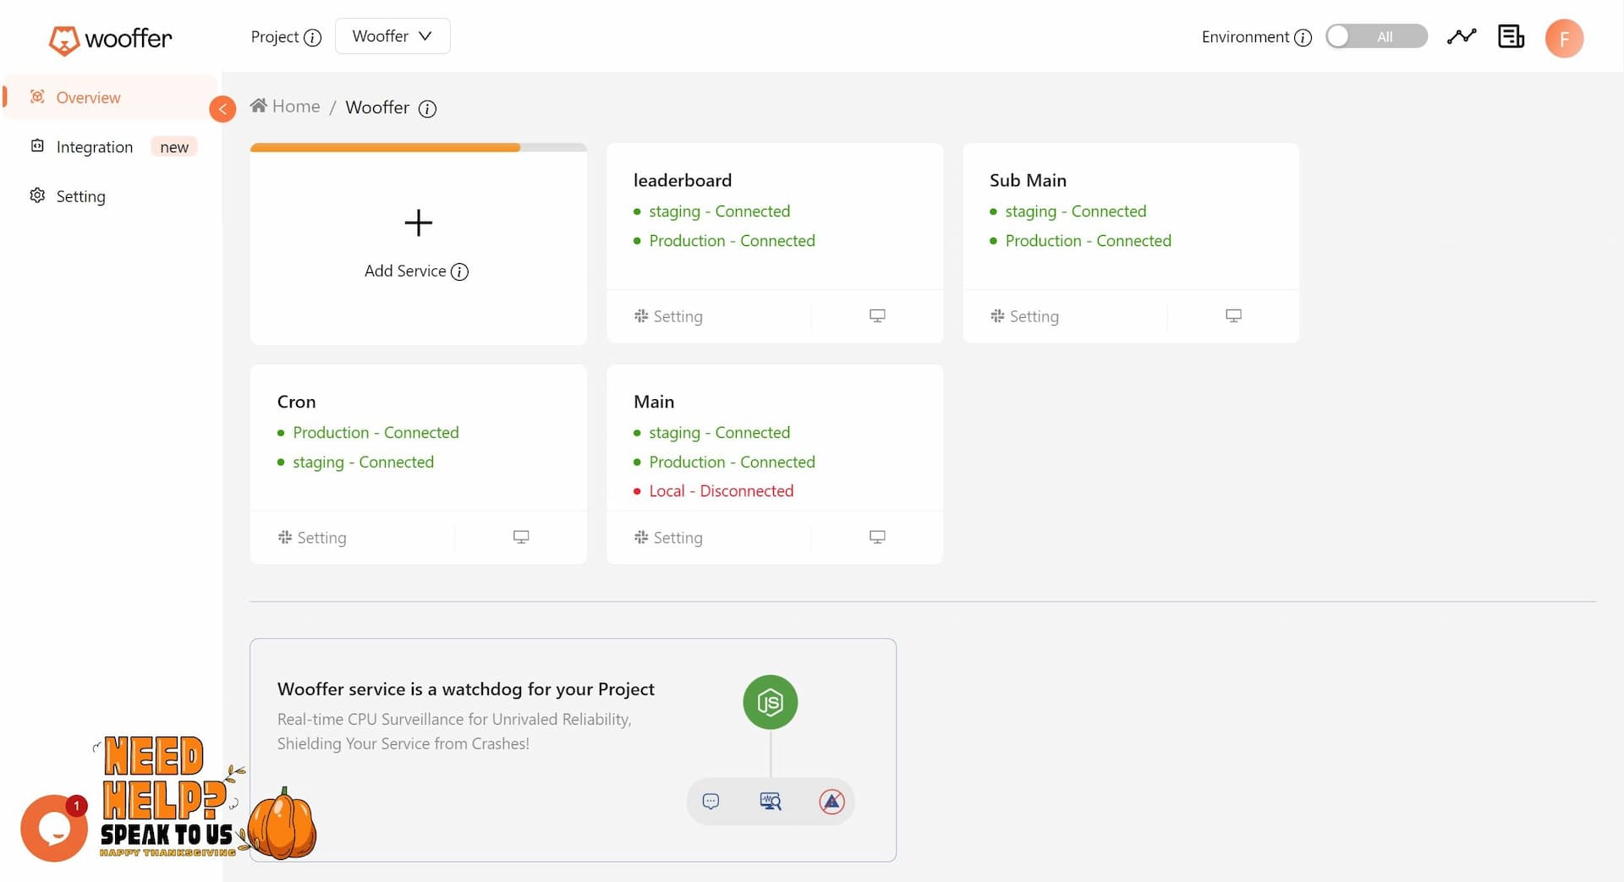
Task: Click the orange progress bar on Add Service card
Action: [386, 148]
